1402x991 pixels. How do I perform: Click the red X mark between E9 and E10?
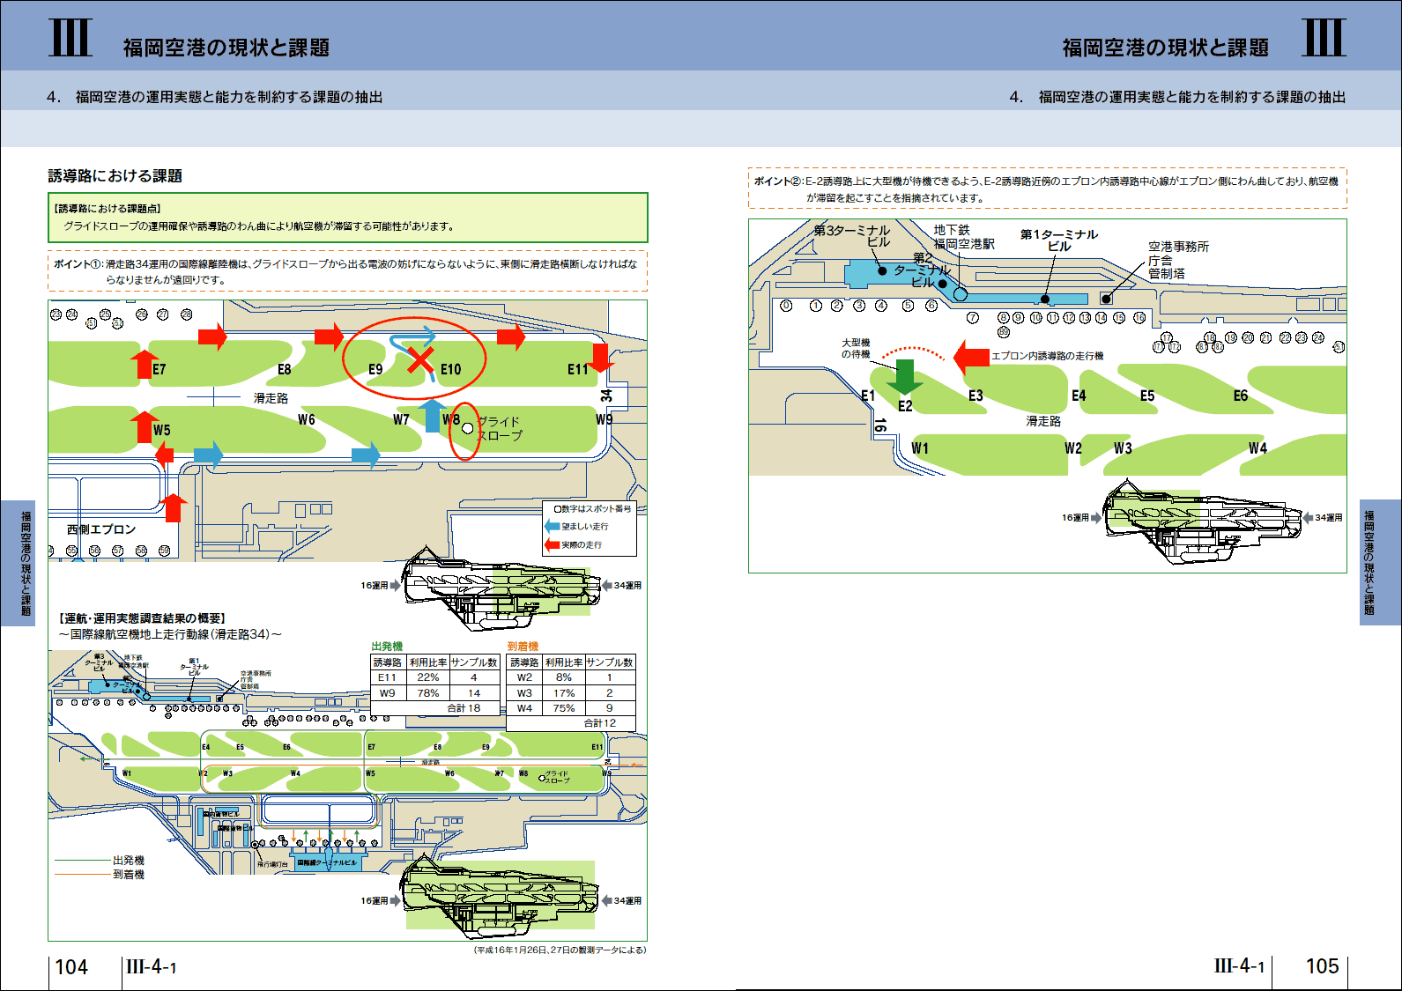point(421,359)
